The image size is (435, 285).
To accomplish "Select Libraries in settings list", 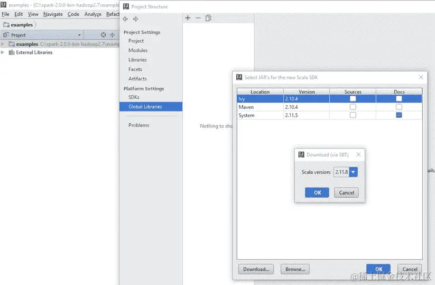I will click(137, 60).
